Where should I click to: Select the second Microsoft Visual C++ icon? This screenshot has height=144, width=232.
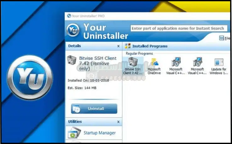click(197, 62)
